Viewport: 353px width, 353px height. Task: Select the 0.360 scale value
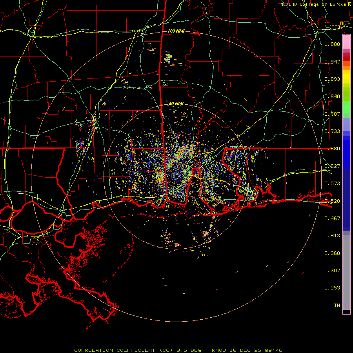(x=332, y=253)
